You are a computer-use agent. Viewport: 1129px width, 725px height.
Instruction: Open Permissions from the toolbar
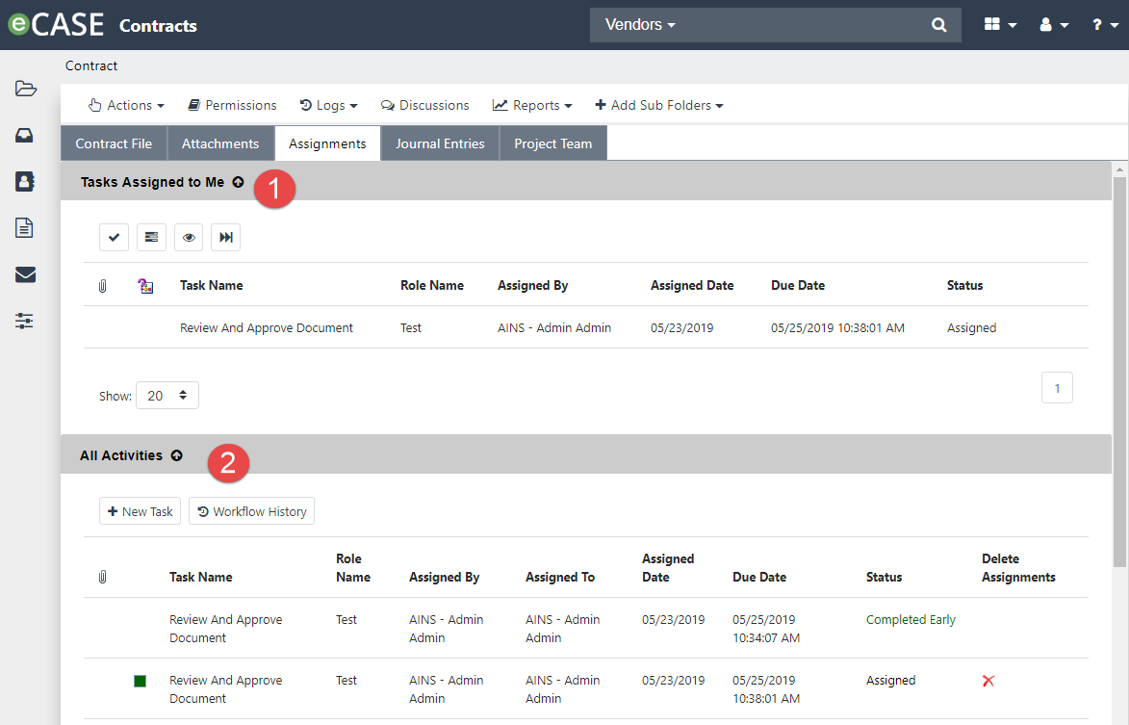[x=232, y=105]
